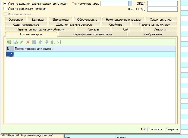Uncheck 'Учет по дополнительным характеристикам'
188x138 pixels.
tap(5, 4)
